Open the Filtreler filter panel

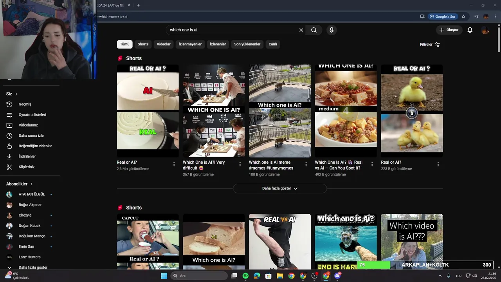pyautogui.click(x=430, y=45)
